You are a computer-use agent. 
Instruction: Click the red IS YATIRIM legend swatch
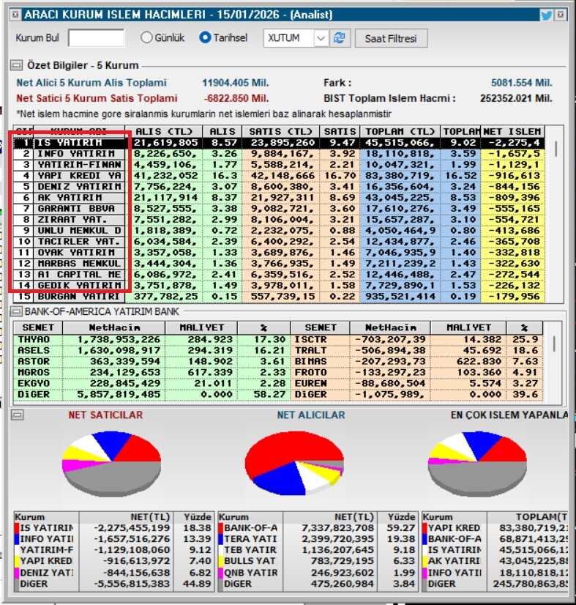[x=17, y=528]
